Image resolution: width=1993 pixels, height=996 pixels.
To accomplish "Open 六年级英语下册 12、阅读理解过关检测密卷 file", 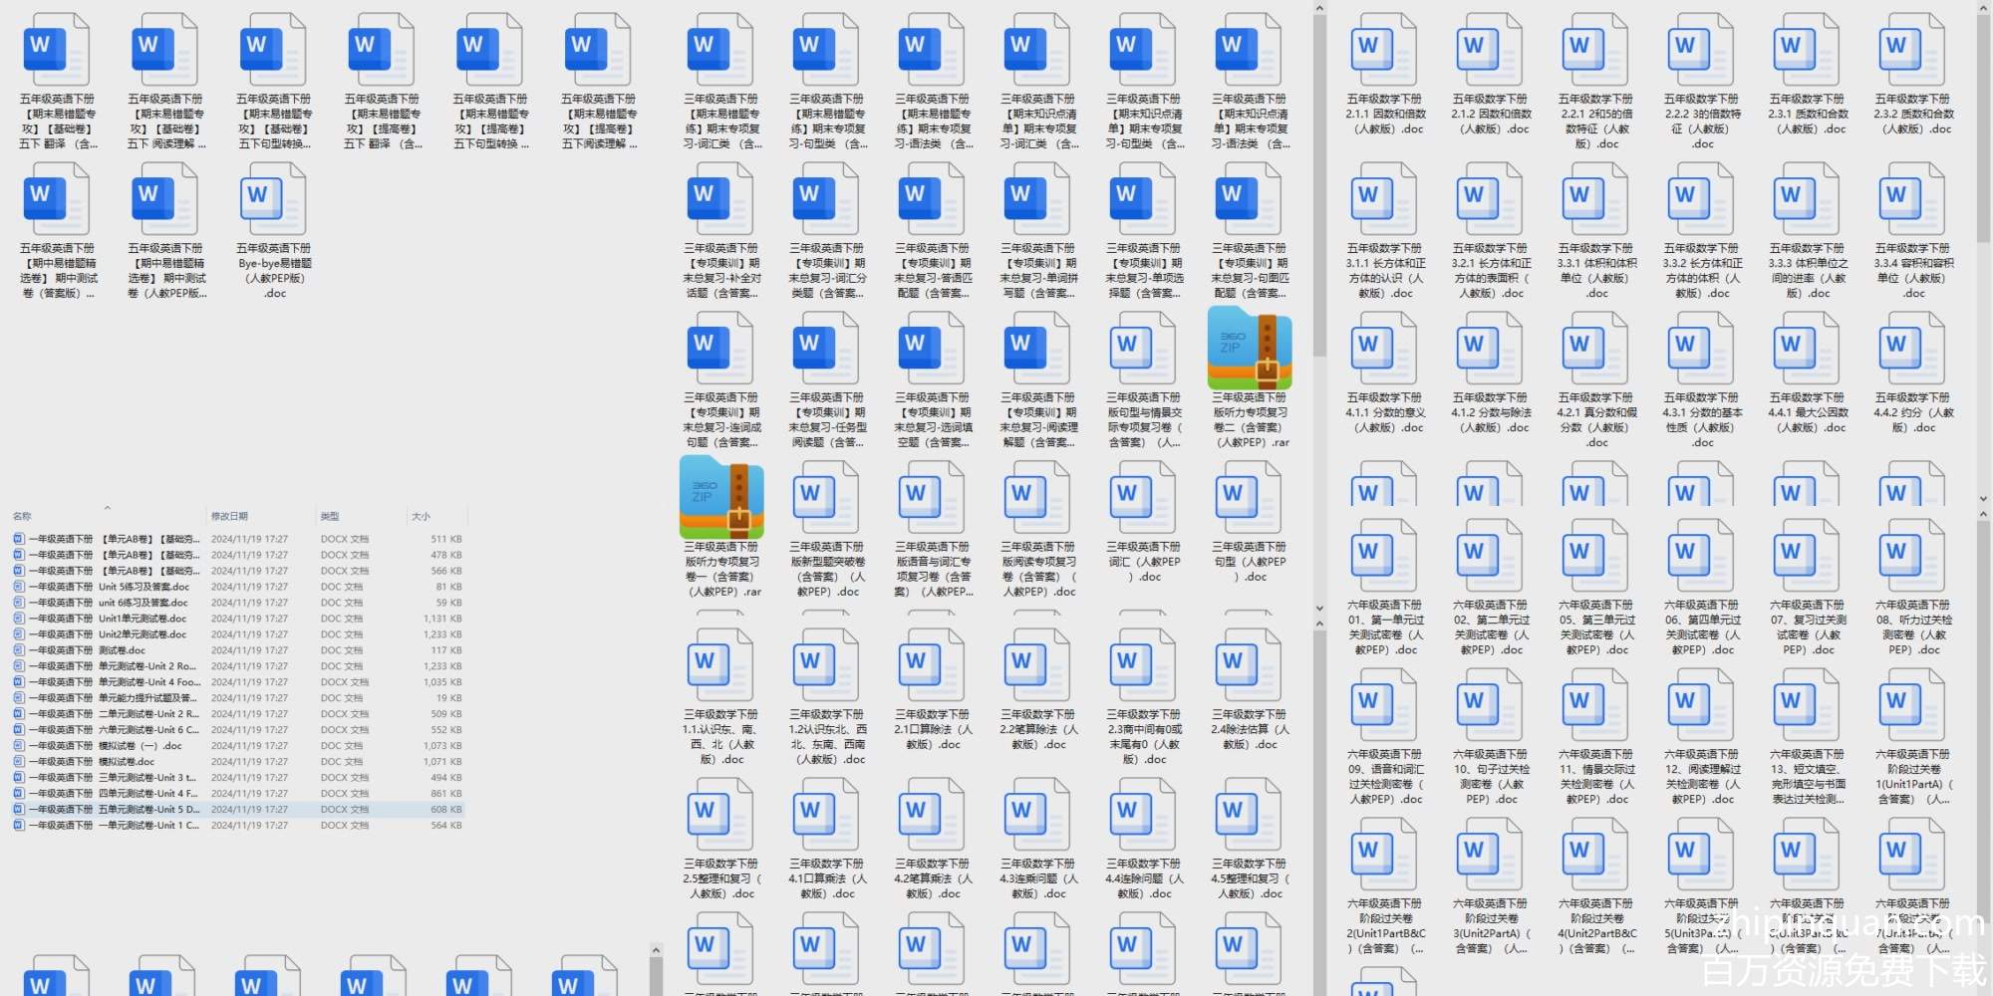I will [x=1701, y=705].
